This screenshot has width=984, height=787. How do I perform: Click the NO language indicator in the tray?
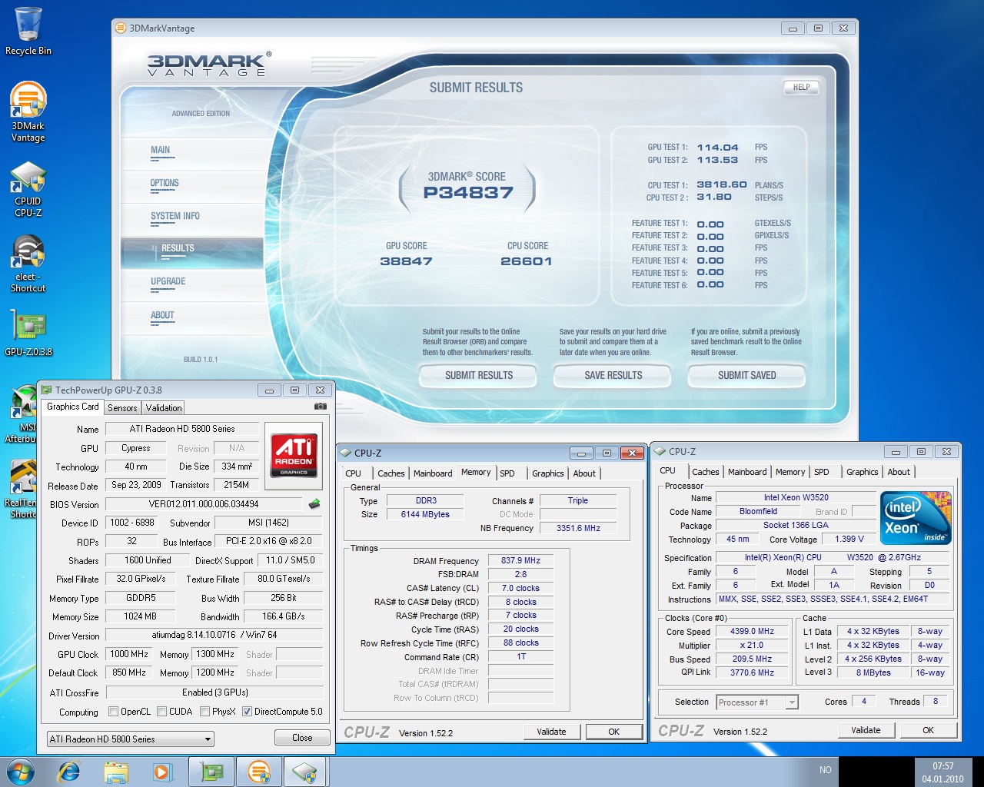coord(825,770)
